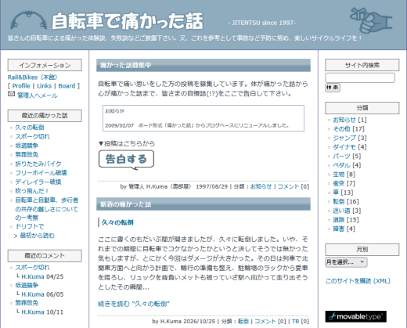Click the 新着の痛かった話 section header
The width and height of the screenshot is (407, 328).
point(203,204)
